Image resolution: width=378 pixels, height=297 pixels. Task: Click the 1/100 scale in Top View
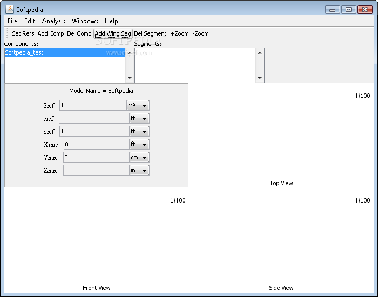click(x=362, y=96)
